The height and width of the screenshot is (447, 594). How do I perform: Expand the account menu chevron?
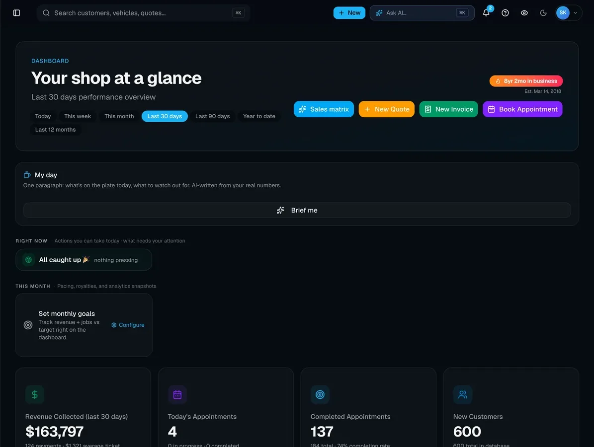(576, 13)
